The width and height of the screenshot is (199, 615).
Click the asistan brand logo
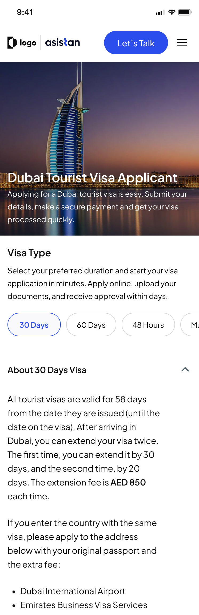point(62,43)
